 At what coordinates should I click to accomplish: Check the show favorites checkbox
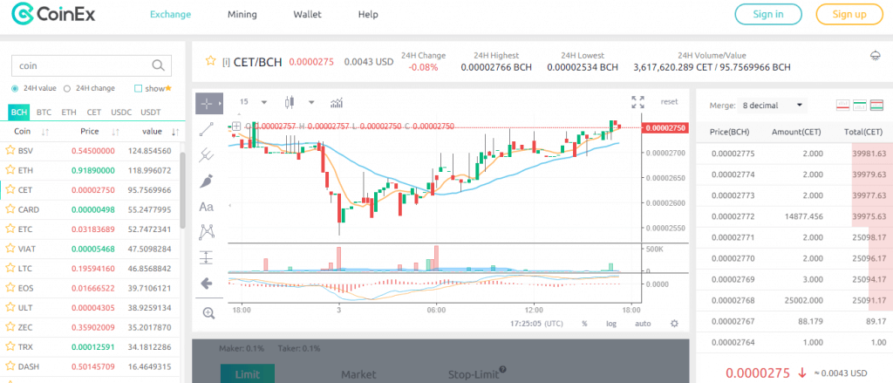click(138, 88)
